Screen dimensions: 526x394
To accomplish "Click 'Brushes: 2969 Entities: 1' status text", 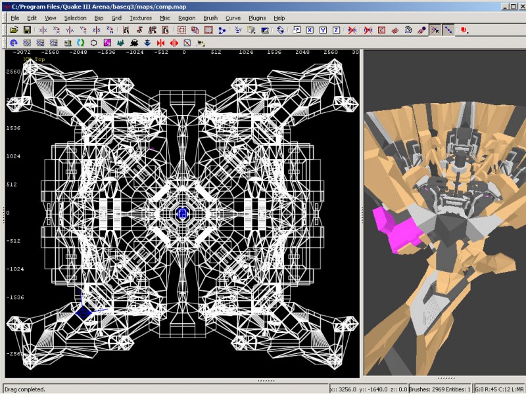I will (x=439, y=389).
